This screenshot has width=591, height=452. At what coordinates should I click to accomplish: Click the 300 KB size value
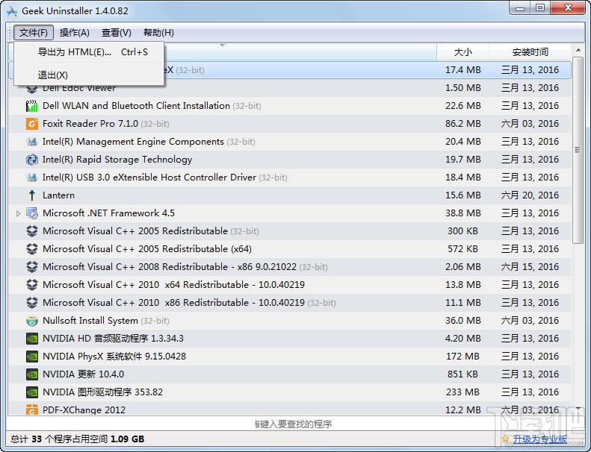462,231
